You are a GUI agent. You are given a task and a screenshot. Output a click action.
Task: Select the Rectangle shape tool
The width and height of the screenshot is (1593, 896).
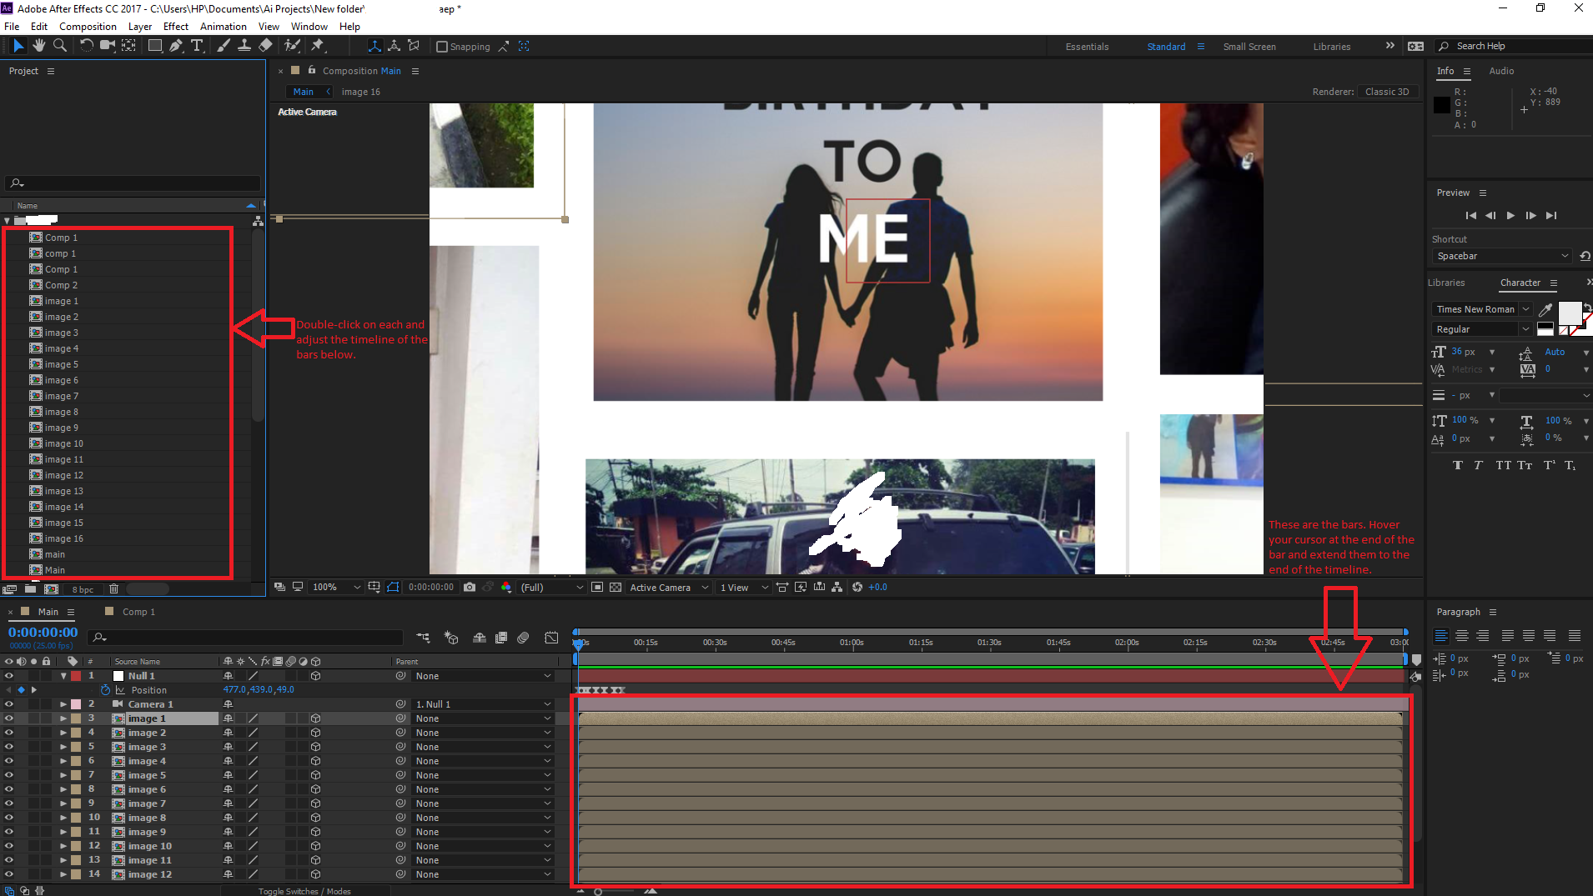coord(155,46)
